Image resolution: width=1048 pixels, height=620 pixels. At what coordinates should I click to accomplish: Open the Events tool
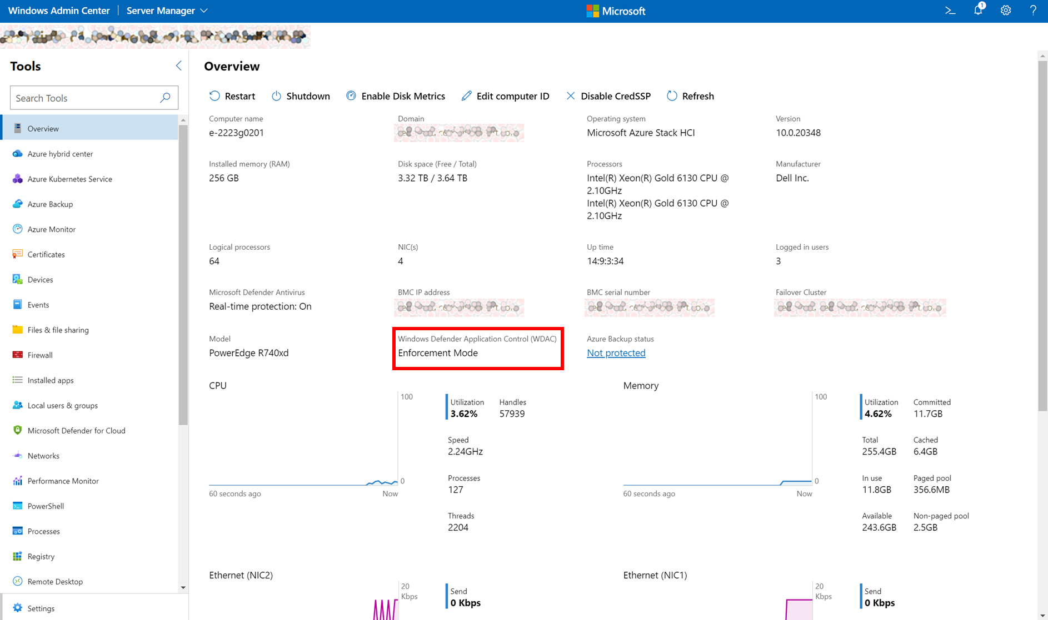click(38, 304)
